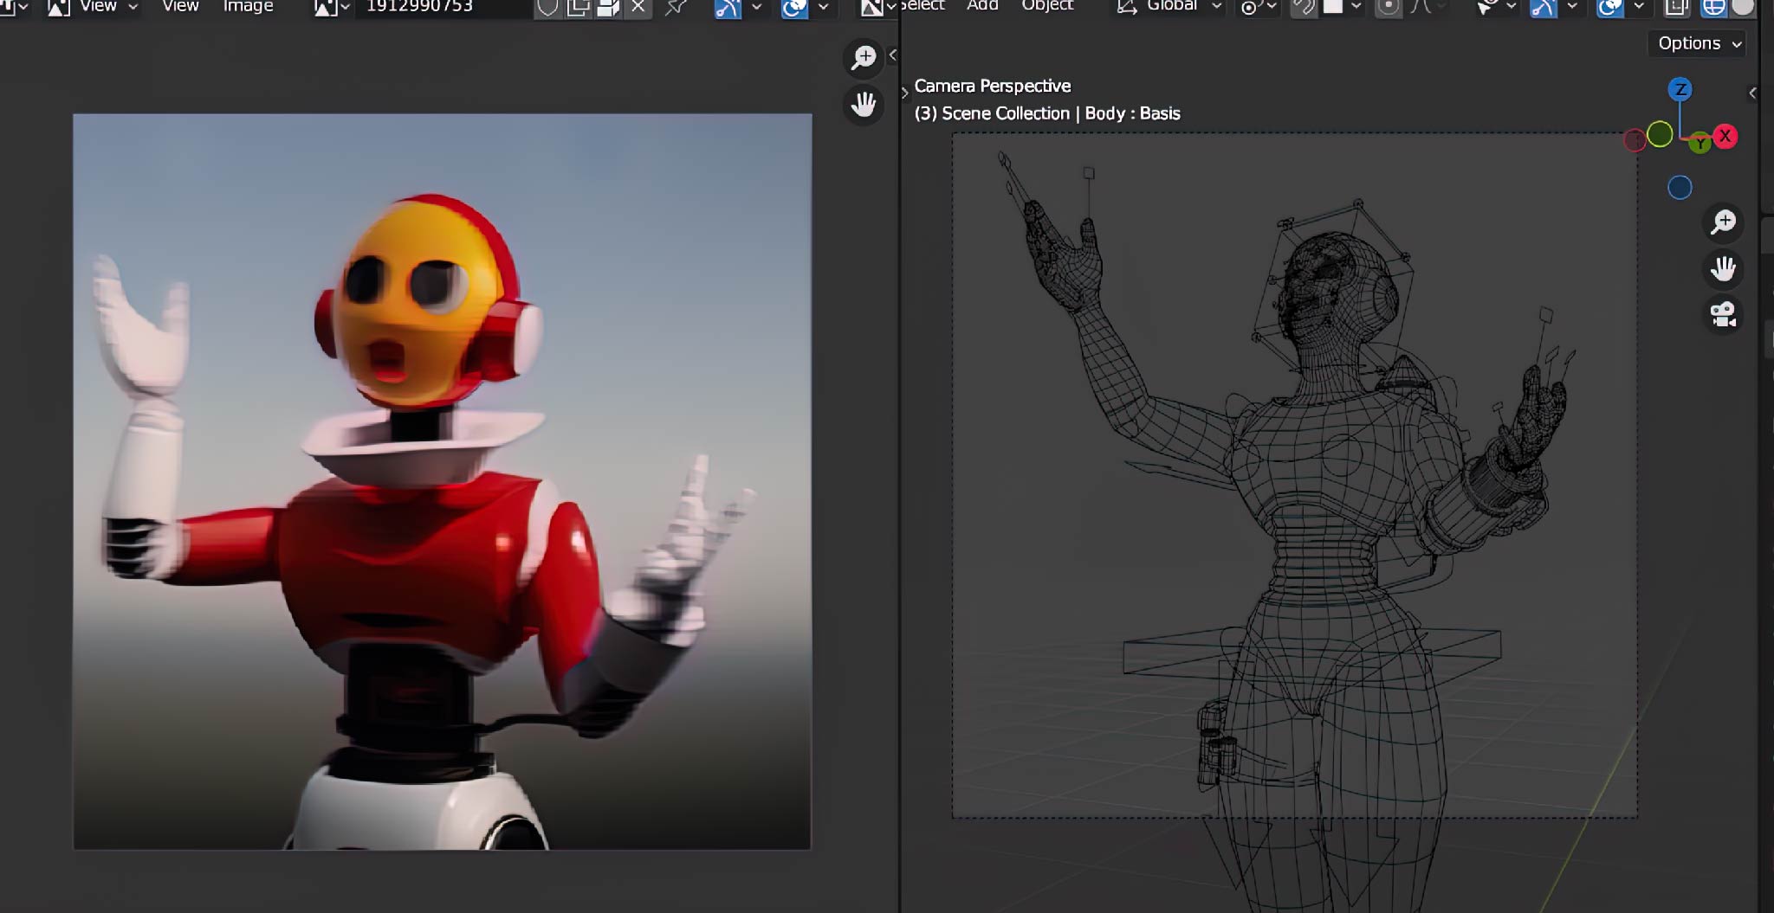Zoom in the image editor view
1774x913 pixels.
point(864,58)
